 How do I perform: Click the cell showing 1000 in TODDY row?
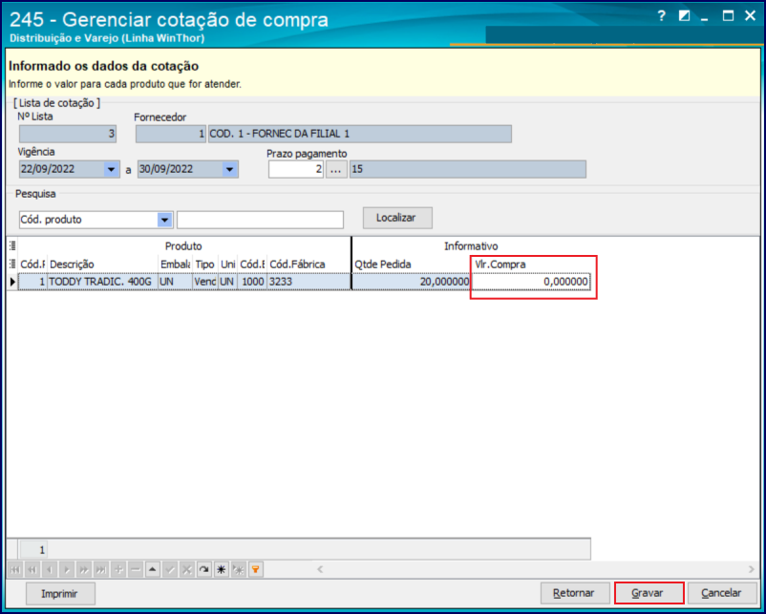(252, 282)
